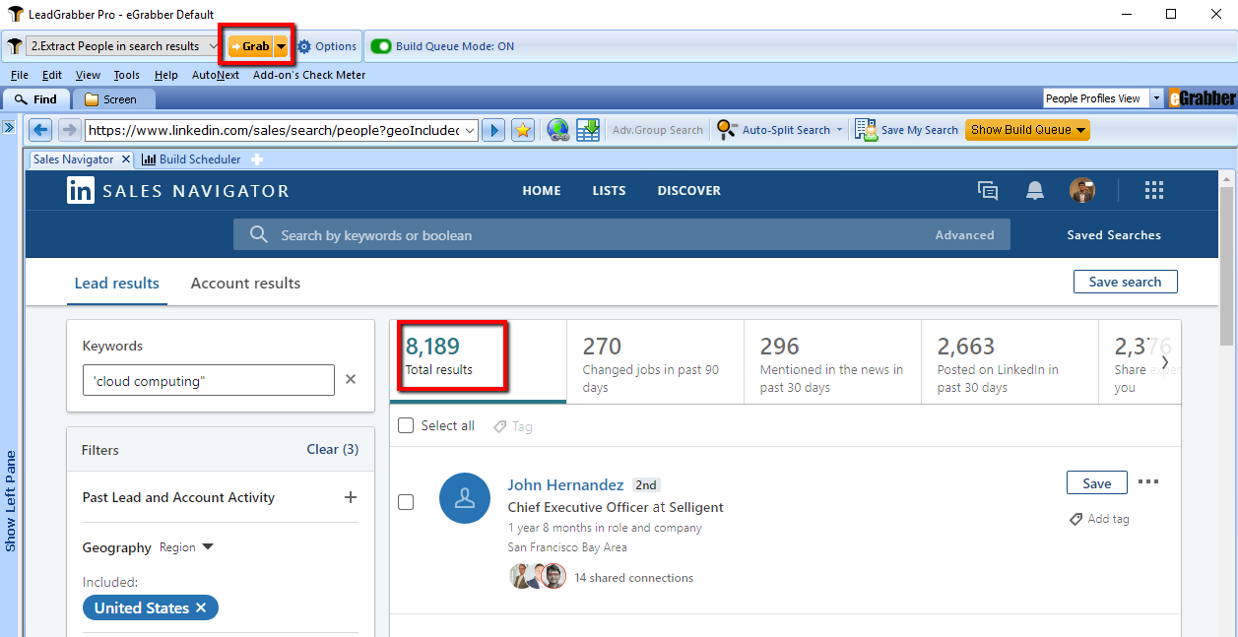Switch to the Account results tab
This screenshot has width=1238, height=637.
[x=245, y=284]
